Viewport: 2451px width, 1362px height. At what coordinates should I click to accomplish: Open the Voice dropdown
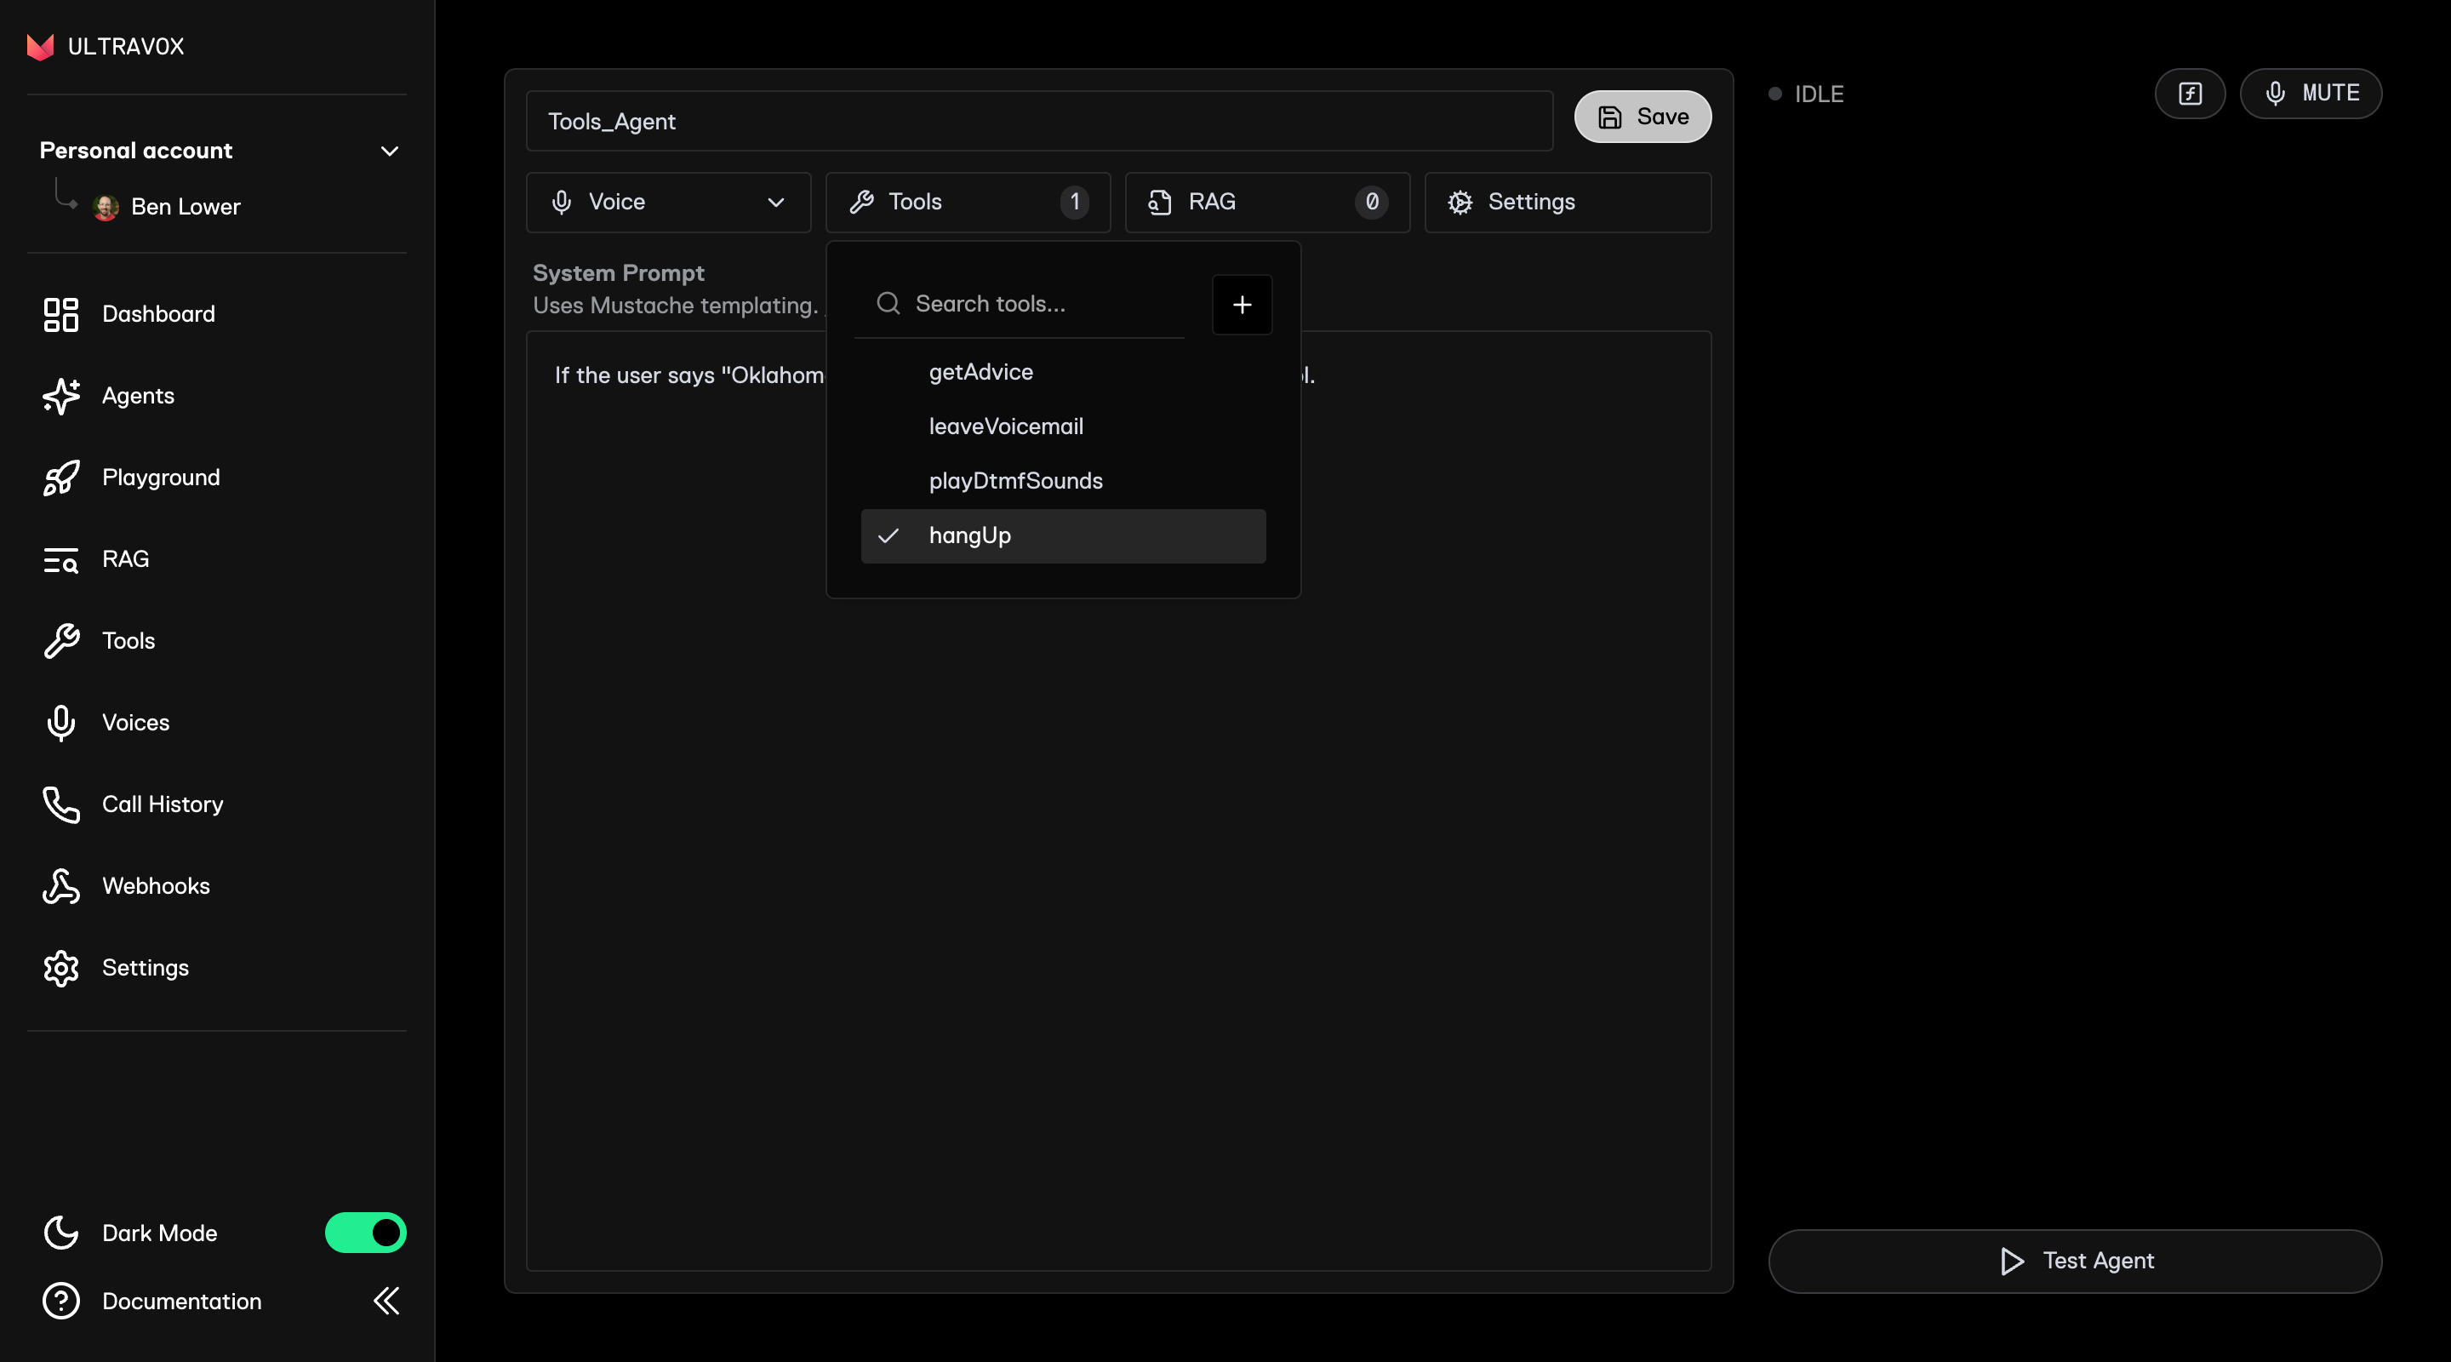[668, 202]
